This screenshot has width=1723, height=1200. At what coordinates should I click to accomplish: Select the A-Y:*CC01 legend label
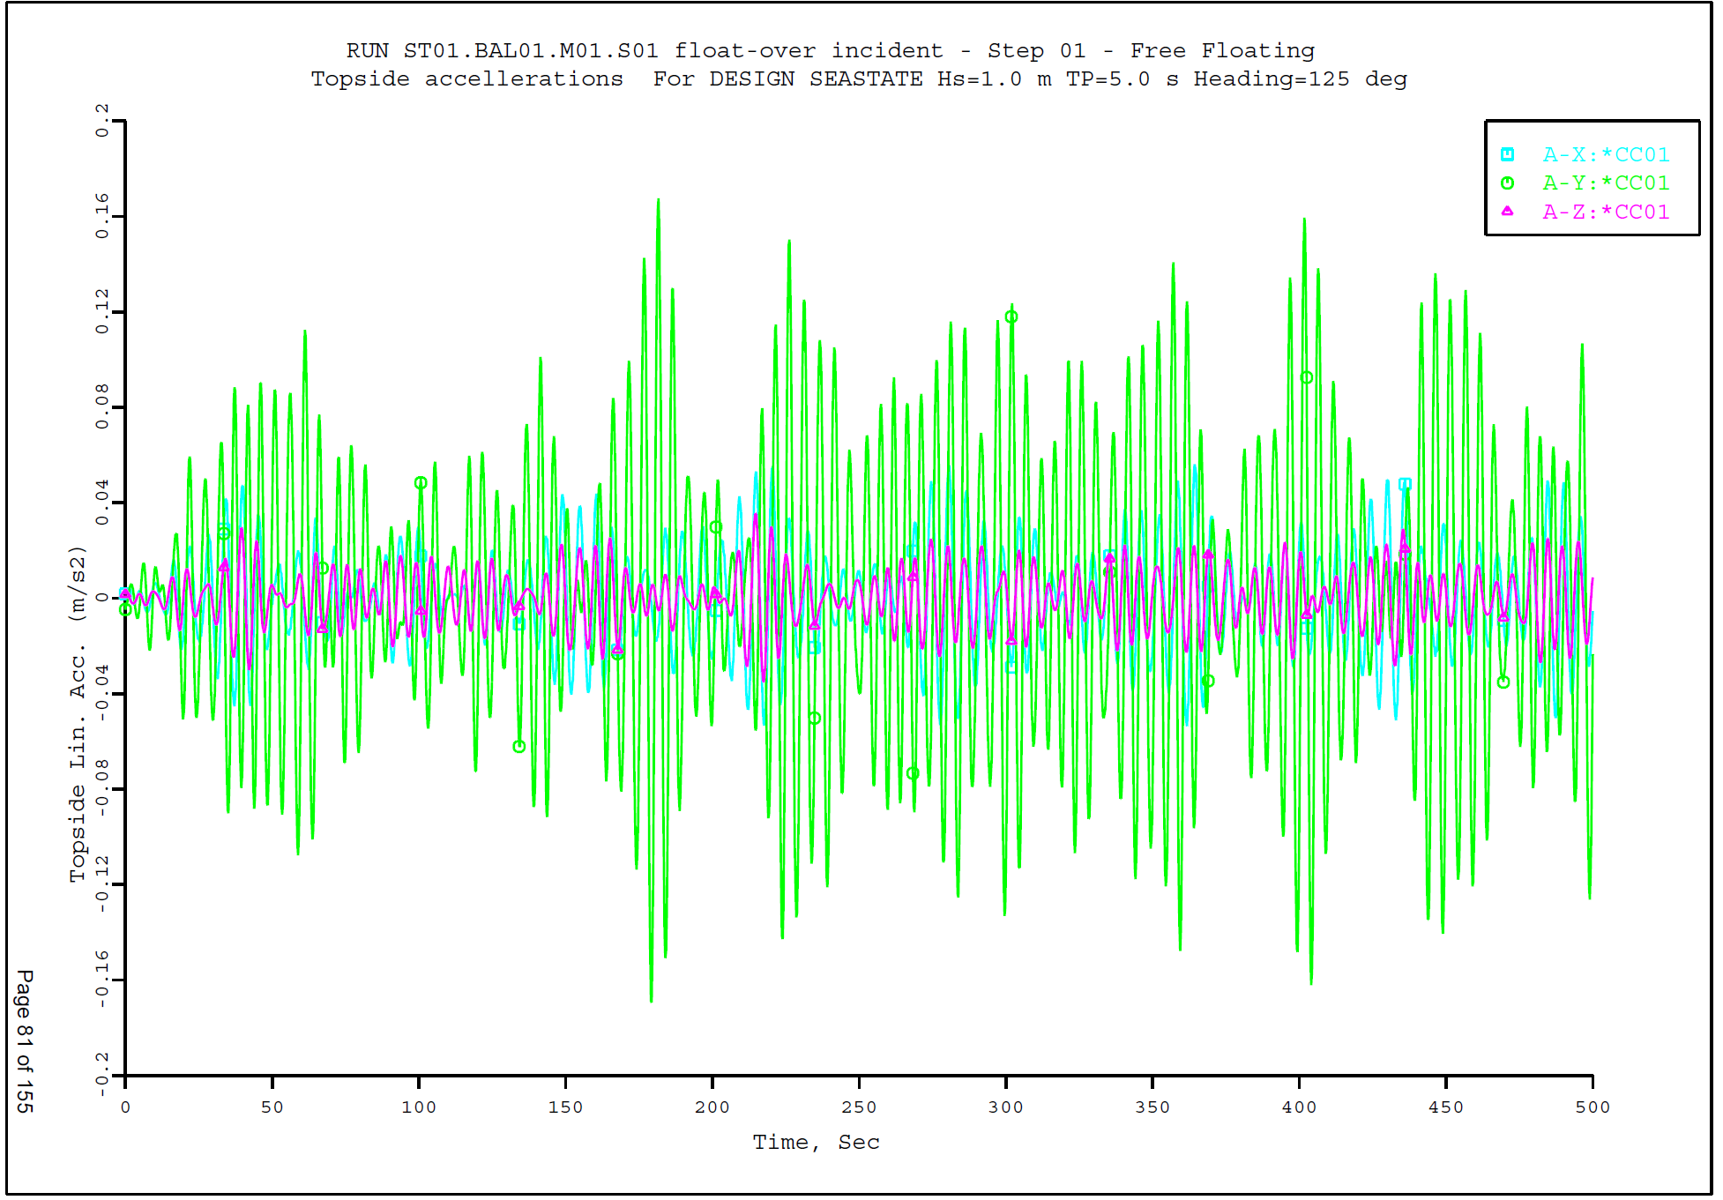click(x=1605, y=183)
